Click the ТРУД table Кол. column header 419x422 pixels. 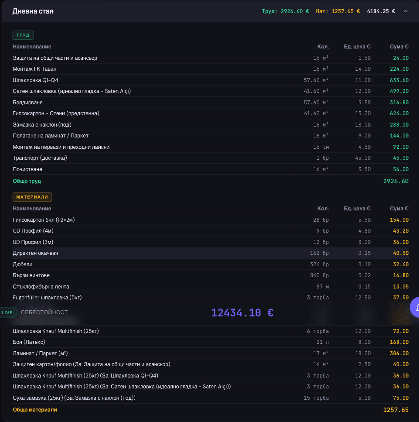pyautogui.click(x=323, y=47)
